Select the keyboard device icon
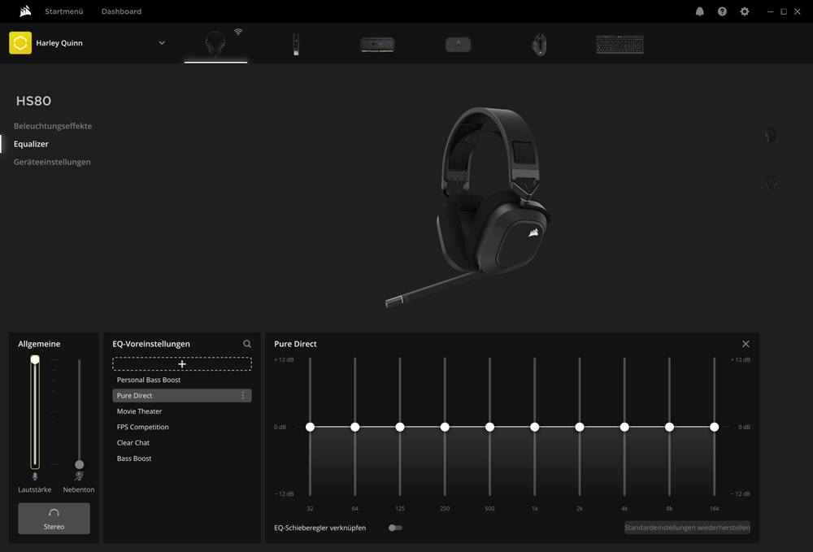The width and height of the screenshot is (813, 552). [620, 45]
